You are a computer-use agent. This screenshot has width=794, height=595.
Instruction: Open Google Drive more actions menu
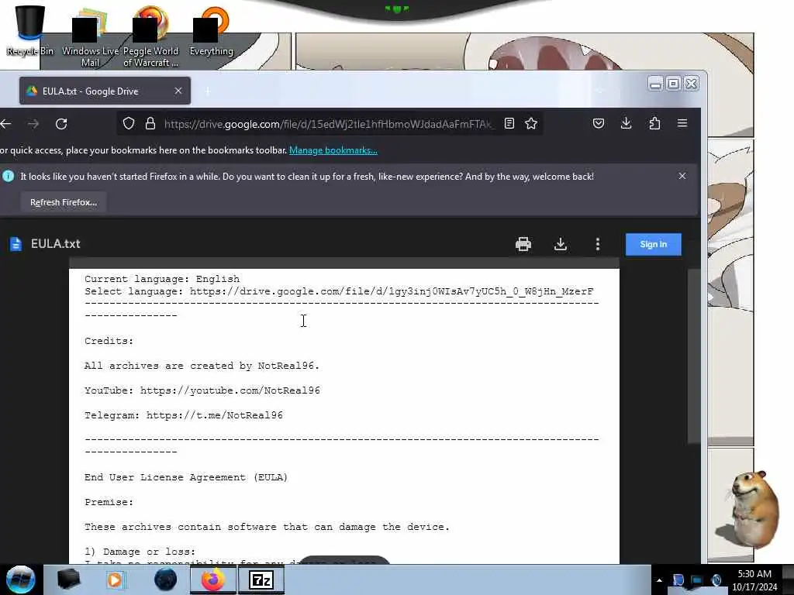point(598,244)
